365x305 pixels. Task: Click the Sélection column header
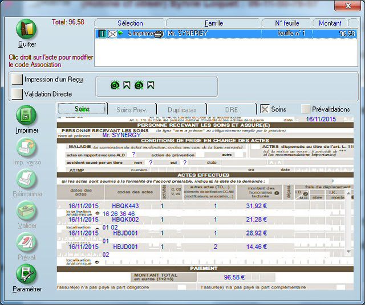pyautogui.click(x=130, y=23)
